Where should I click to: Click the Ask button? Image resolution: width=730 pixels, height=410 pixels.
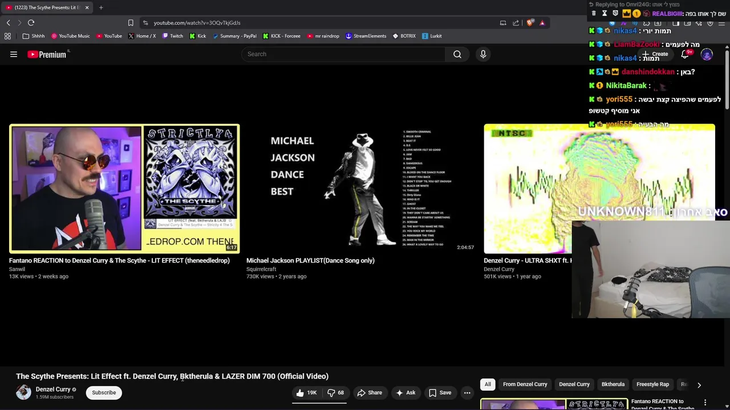(405, 392)
